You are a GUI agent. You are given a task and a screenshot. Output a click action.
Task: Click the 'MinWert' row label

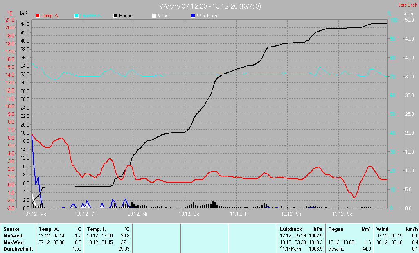[x=13, y=236]
